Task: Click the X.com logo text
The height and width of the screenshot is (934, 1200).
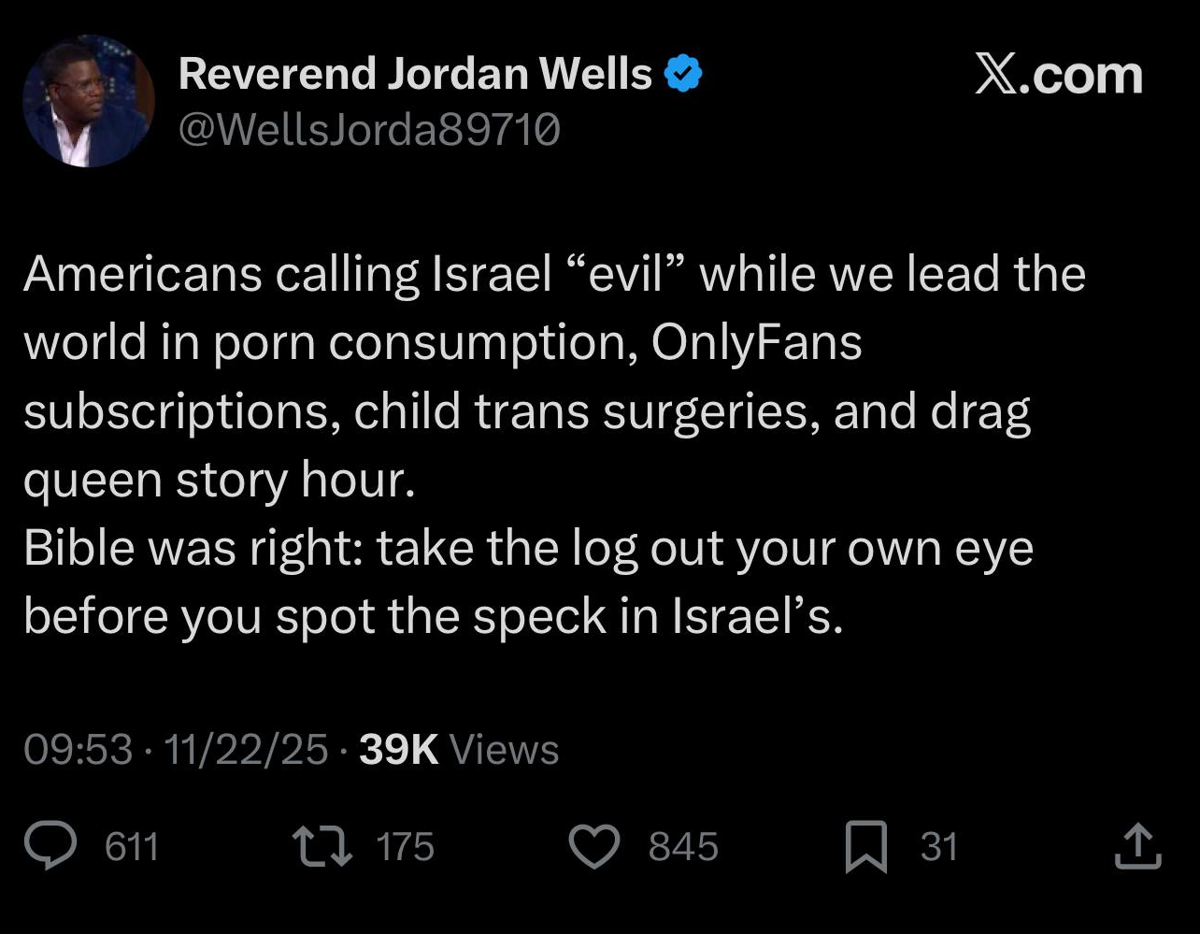Action: point(1058,76)
